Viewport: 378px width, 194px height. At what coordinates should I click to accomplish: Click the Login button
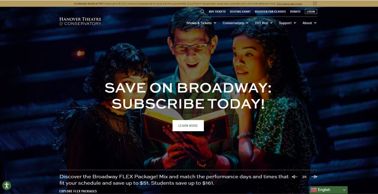pos(311,12)
